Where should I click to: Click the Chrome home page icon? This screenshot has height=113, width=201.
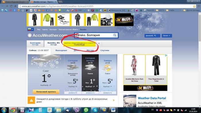coord(16,6)
